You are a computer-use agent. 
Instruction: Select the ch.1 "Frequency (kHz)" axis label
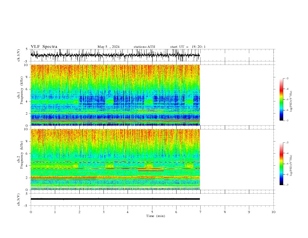(x=22, y=90)
